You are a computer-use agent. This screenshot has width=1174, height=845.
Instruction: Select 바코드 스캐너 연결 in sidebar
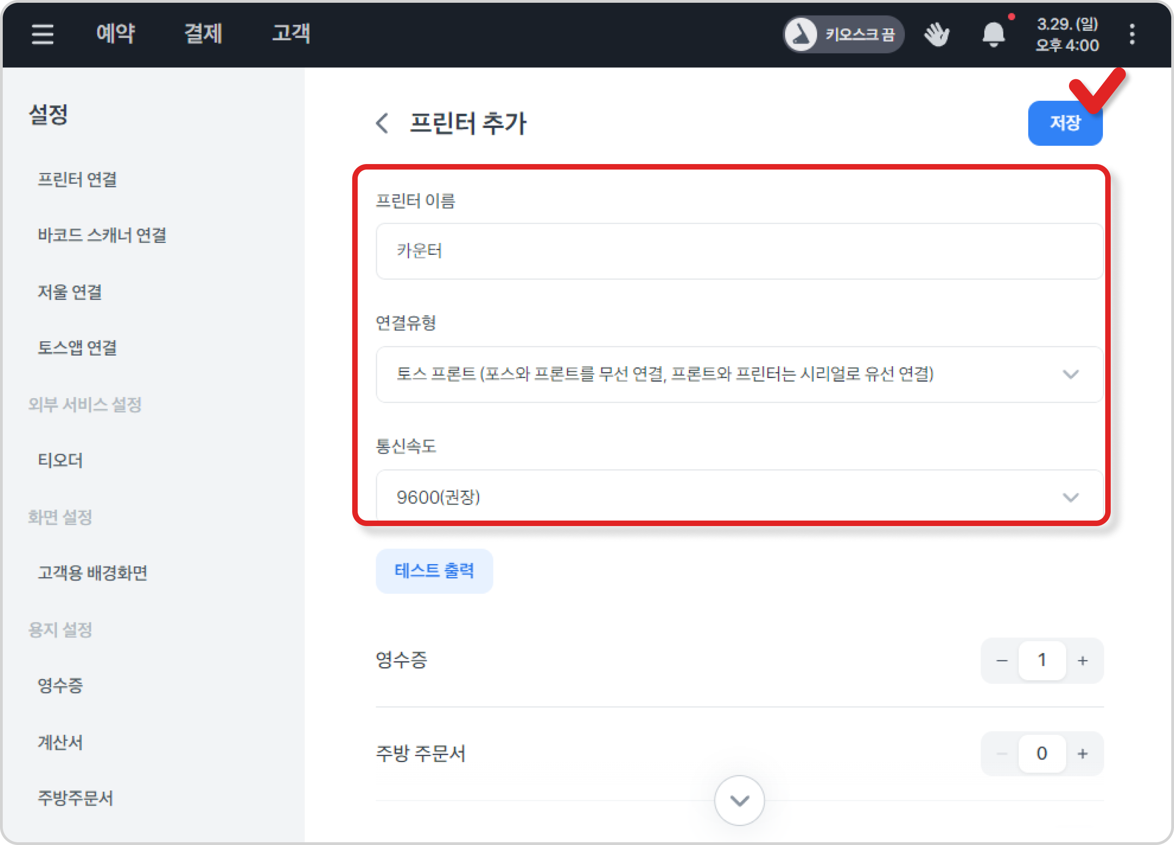(x=102, y=235)
